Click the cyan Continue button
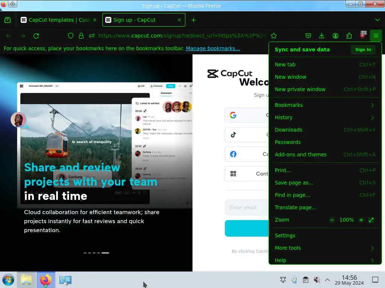The image size is (385, 288). coord(247,228)
